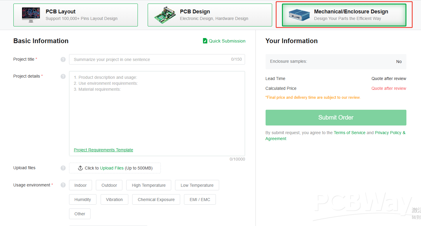Click the PCB Layout monitor image
This screenshot has height=226, width=421.
(x=31, y=15)
